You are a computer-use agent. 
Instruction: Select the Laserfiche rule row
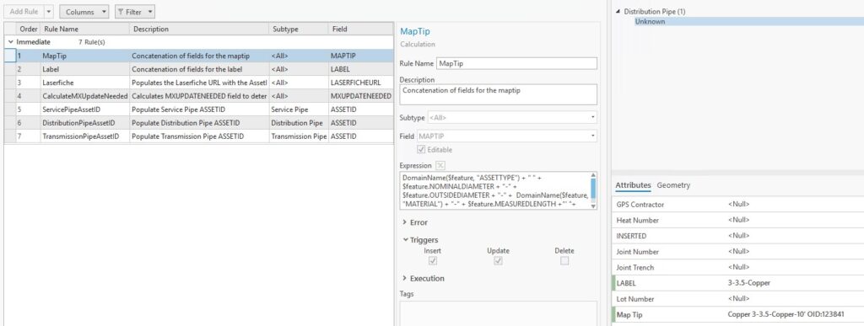199,83
